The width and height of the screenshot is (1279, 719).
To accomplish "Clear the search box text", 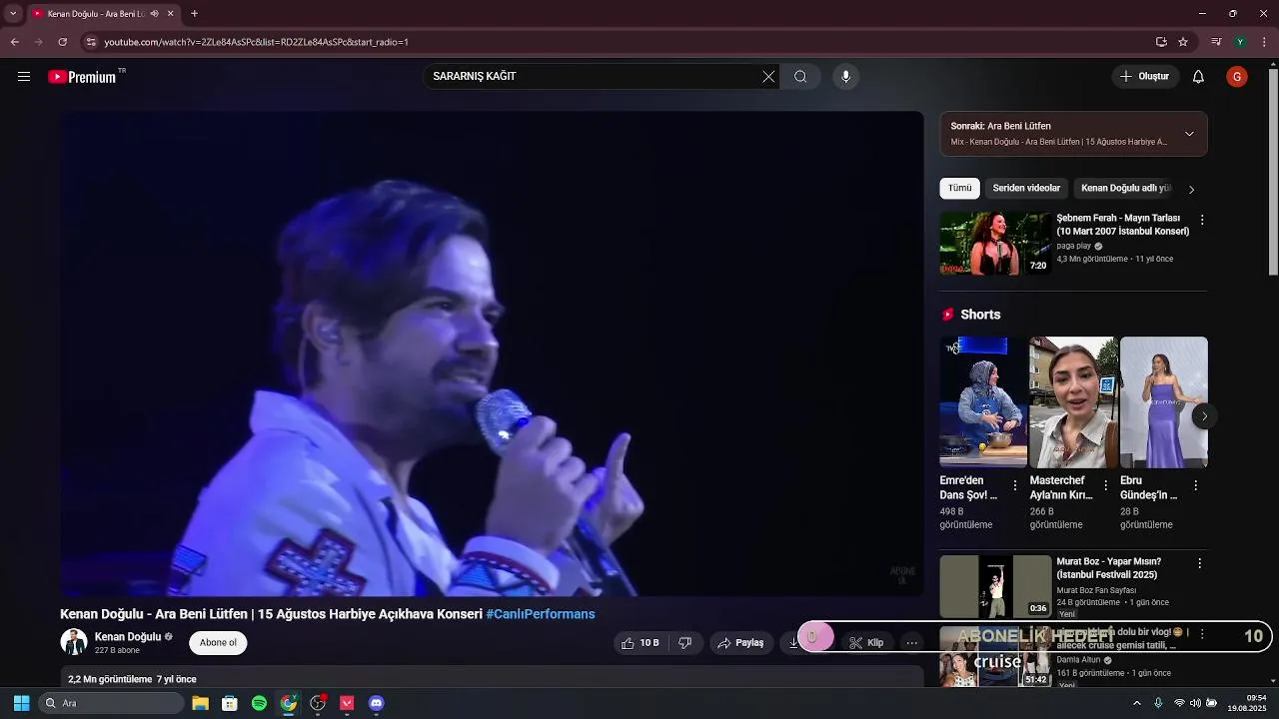I will (768, 77).
